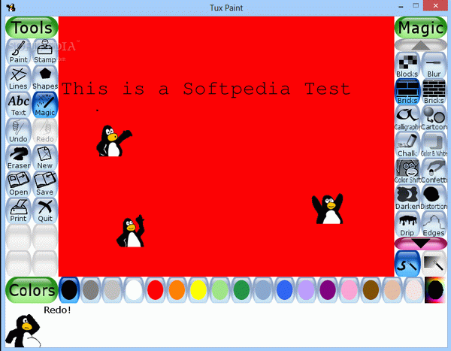Image resolution: width=451 pixels, height=351 pixels.
Task: Select the Color & White effect
Action: pyautogui.click(x=434, y=144)
